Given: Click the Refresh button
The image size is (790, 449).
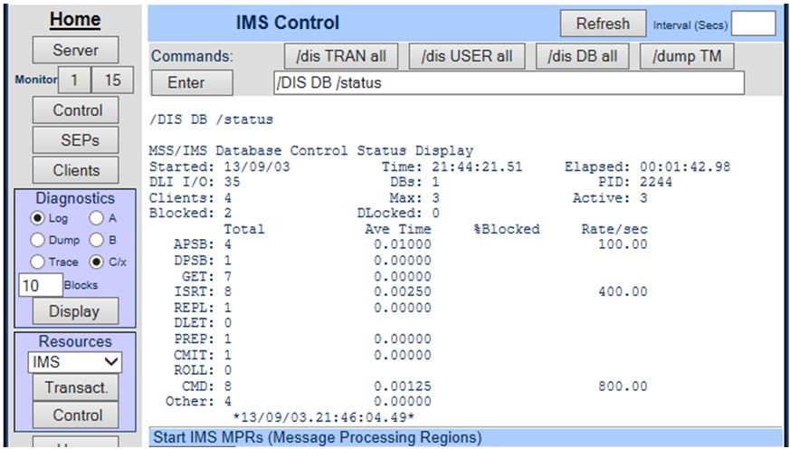Looking at the screenshot, I should click(x=602, y=24).
